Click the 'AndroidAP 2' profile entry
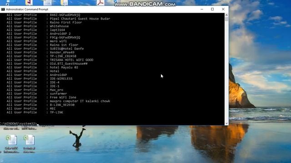This screenshot has width=291, height=163. [x=60, y=34]
